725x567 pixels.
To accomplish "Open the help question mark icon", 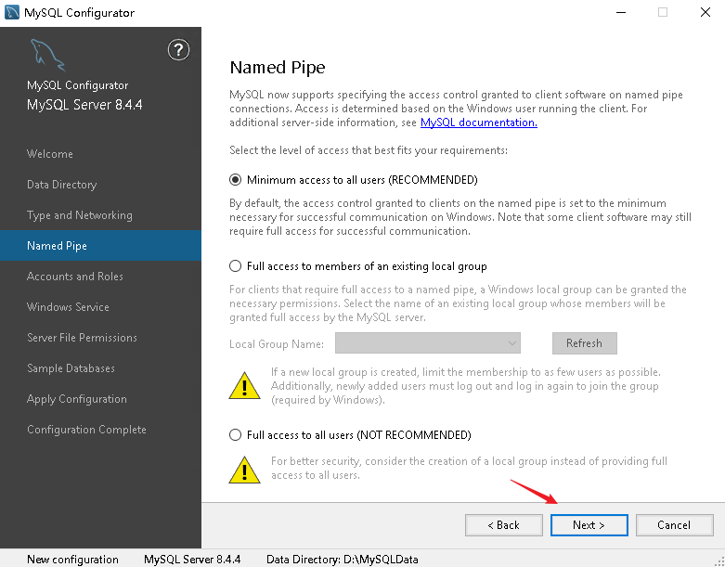I will (178, 50).
